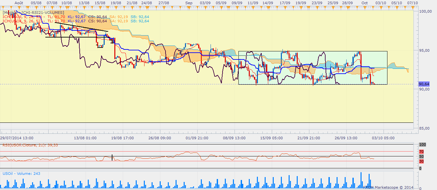Select the descending black trendline in August
The width and height of the screenshot is (437, 190).
(81, 27)
